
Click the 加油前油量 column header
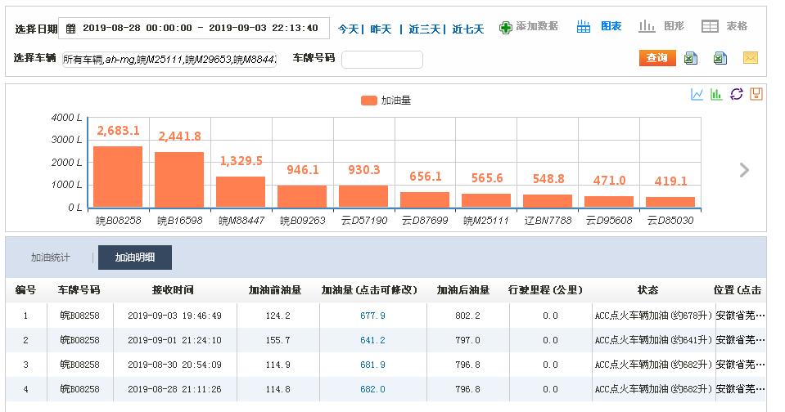point(275,290)
